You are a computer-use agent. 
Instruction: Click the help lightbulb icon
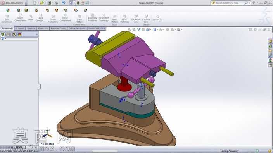254,3
